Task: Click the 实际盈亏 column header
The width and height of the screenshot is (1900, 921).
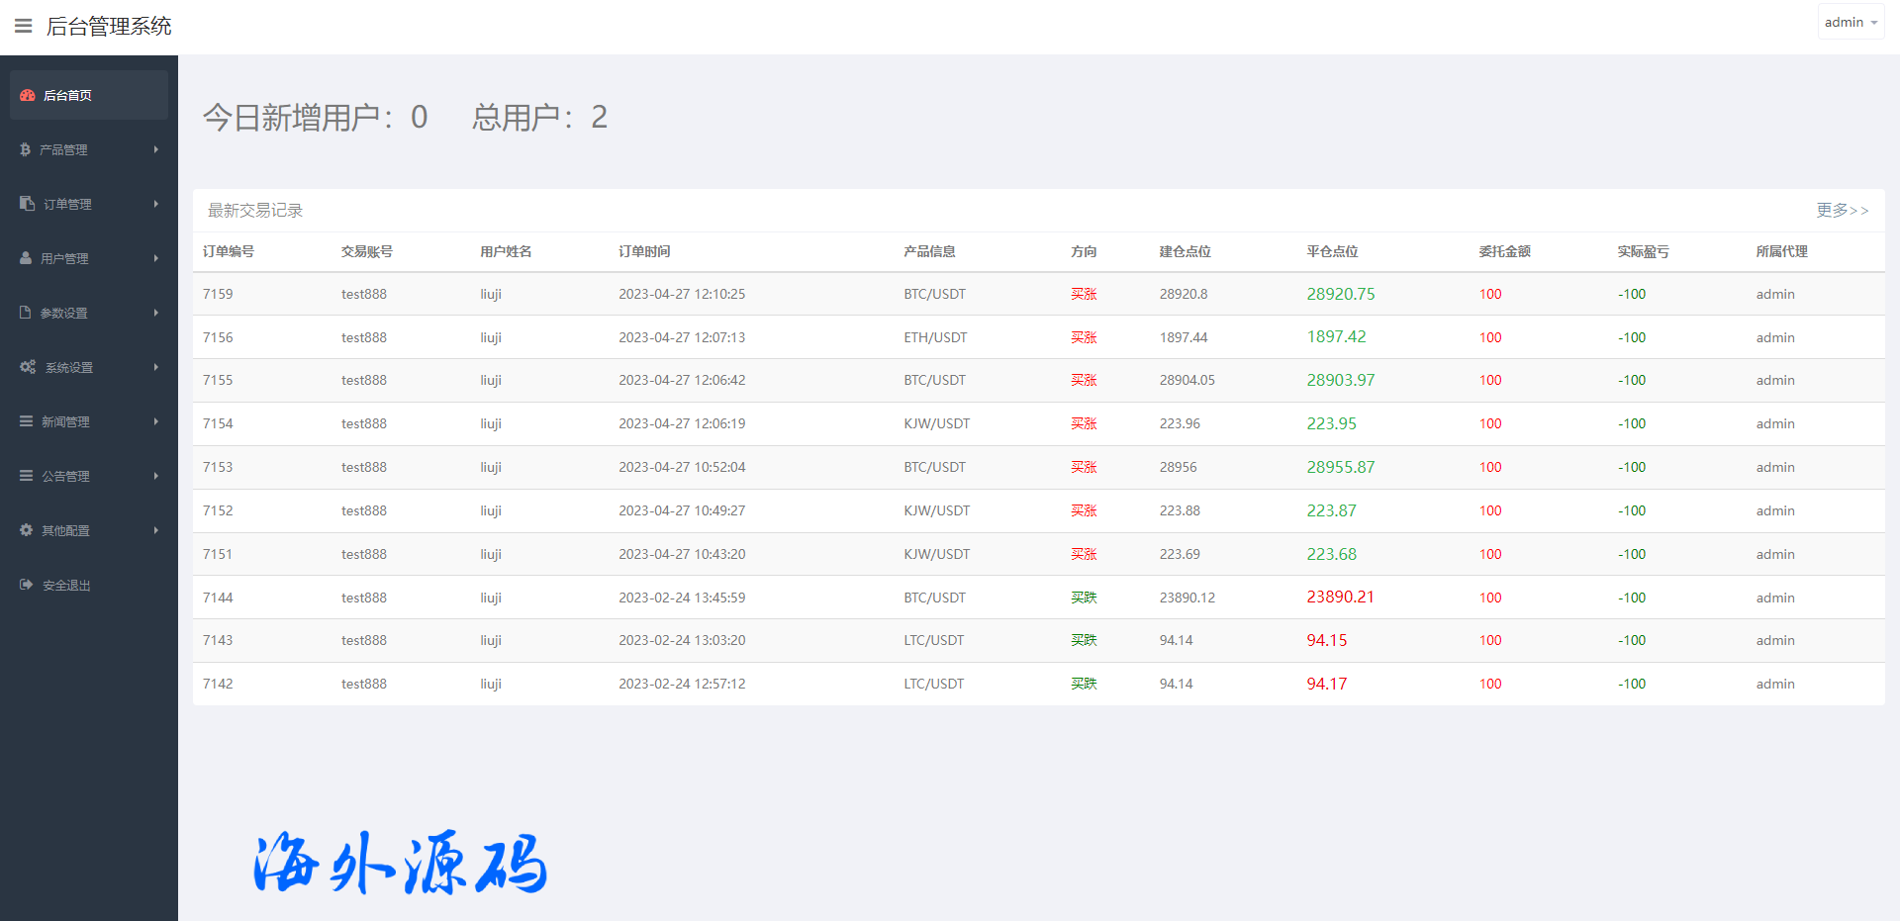Action: (x=1643, y=251)
